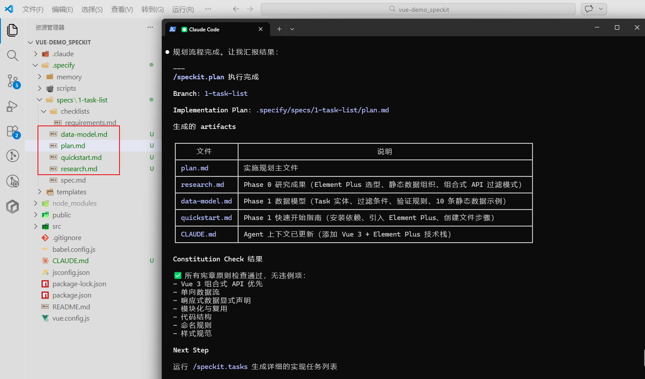The image size is (645, 379).
Task: Select plan.md in the file tree
Action: 73,146
